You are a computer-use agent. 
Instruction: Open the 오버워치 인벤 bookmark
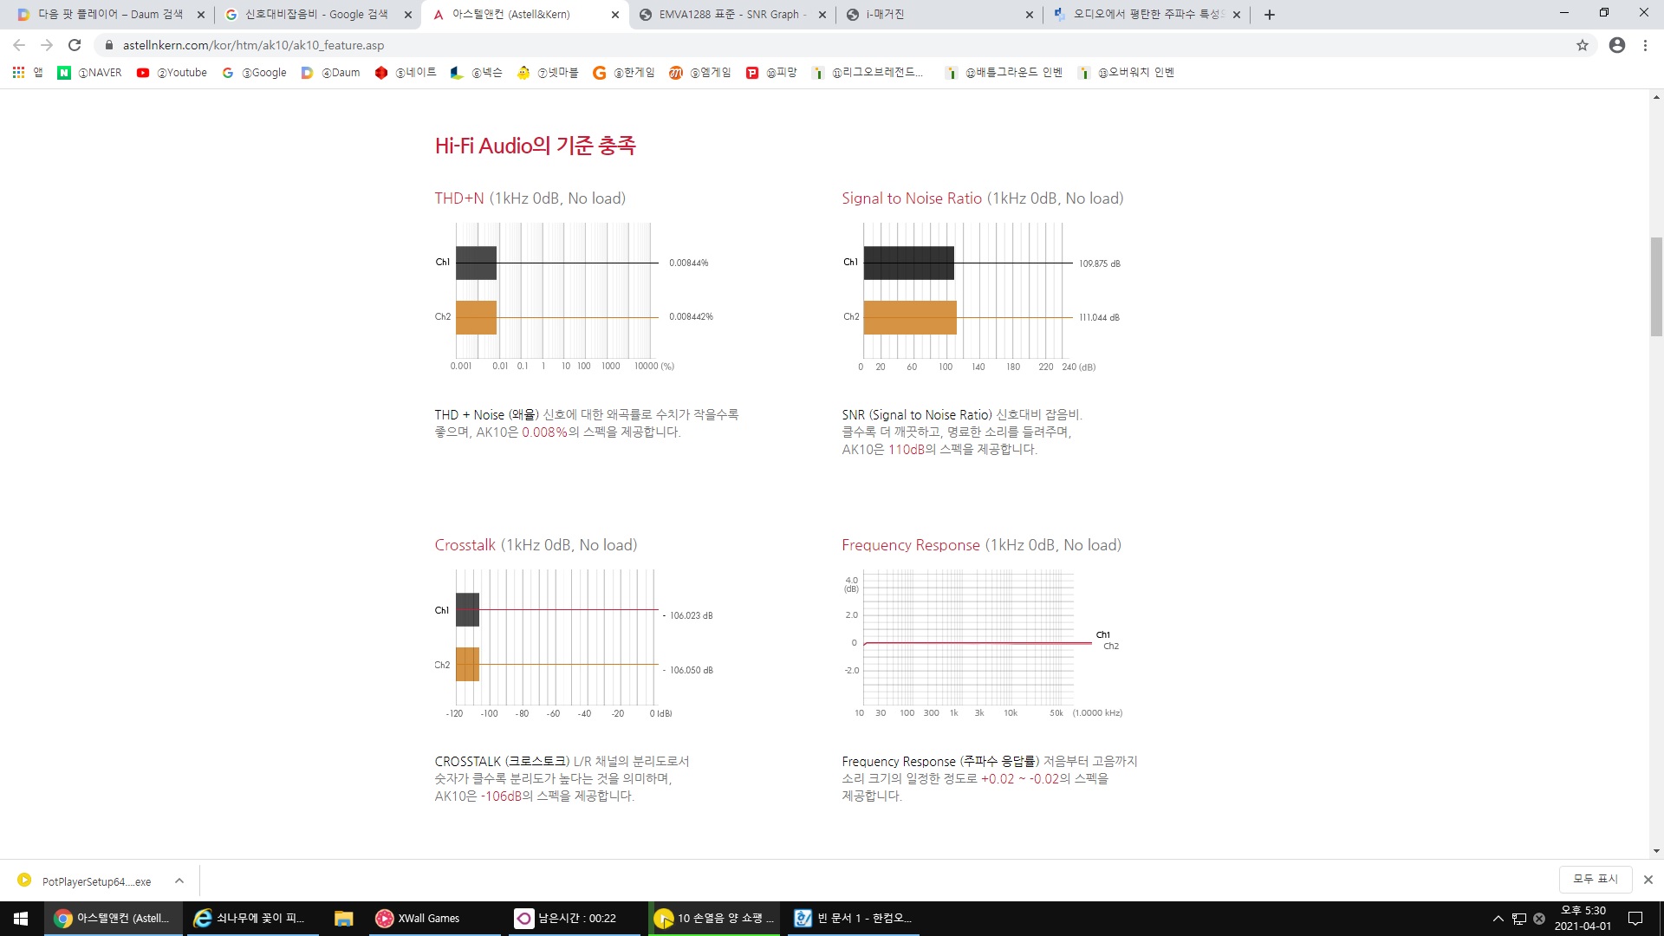(1126, 73)
